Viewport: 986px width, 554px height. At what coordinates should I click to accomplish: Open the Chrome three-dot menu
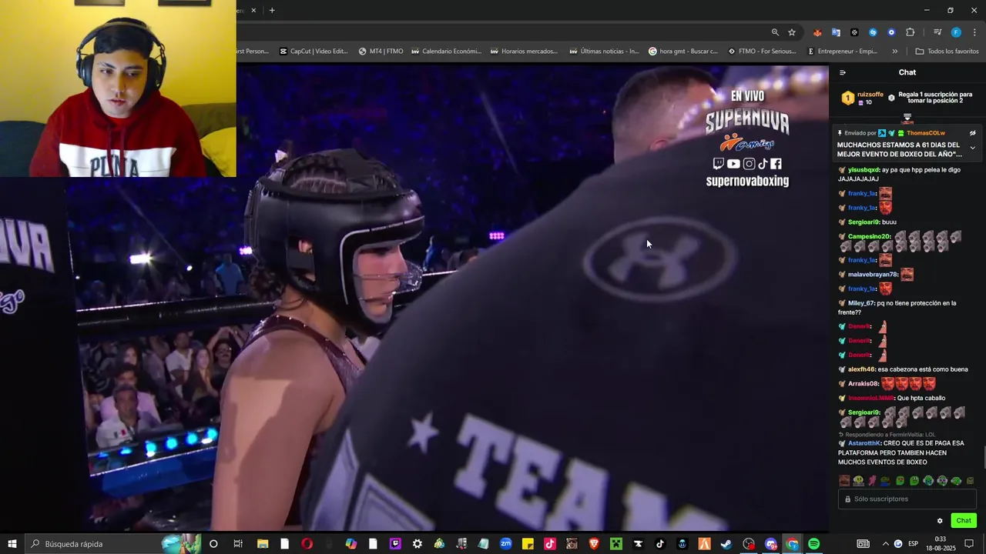tap(975, 32)
